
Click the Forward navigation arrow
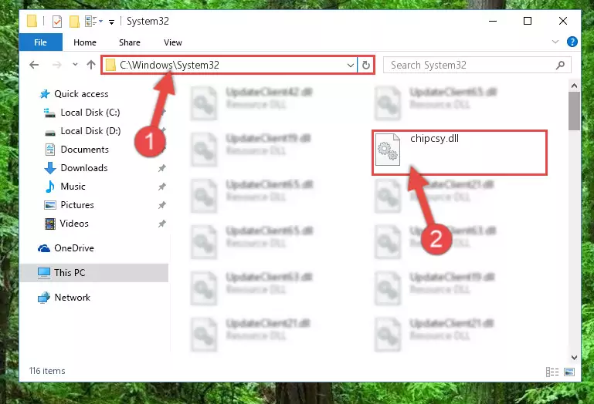click(57, 65)
